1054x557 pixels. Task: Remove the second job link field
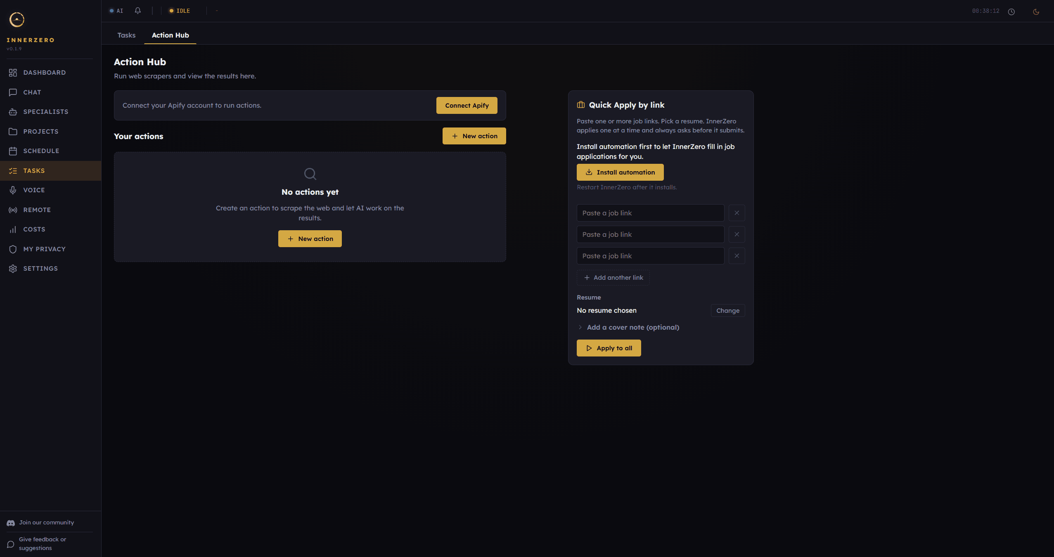pos(737,234)
